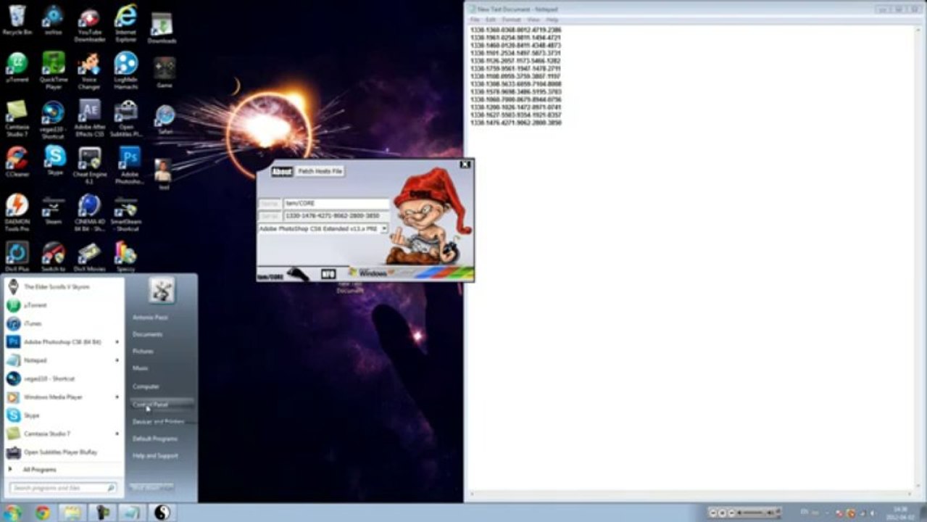Viewport: 927px width, 522px height.
Task: Close the keygen window
Action: (x=465, y=165)
